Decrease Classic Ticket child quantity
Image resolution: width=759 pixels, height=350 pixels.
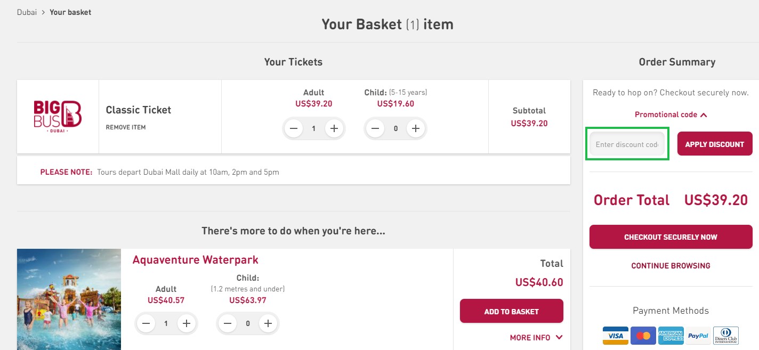pos(375,128)
